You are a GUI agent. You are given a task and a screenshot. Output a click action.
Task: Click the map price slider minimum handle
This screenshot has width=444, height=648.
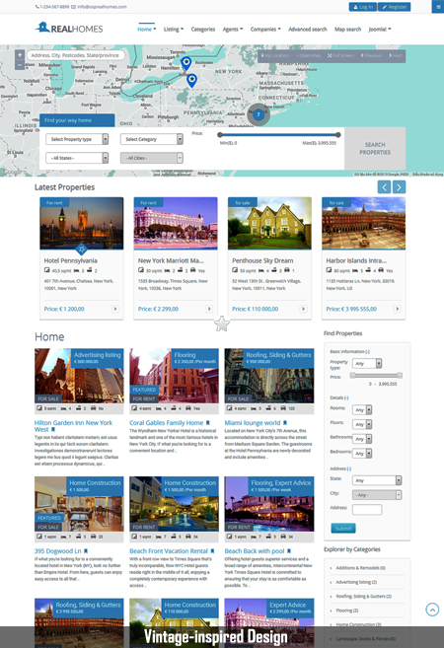pos(220,135)
